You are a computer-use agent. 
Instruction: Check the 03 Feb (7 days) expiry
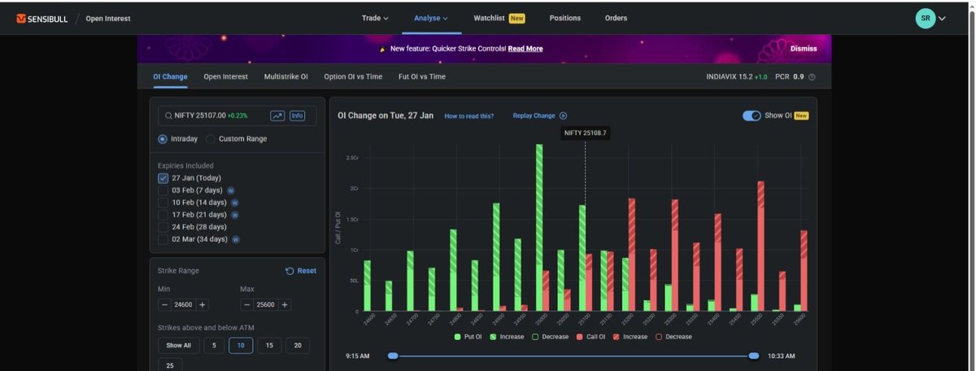tap(163, 190)
